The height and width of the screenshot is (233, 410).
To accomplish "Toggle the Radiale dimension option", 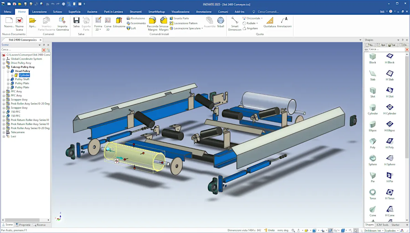I will (251, 23).
